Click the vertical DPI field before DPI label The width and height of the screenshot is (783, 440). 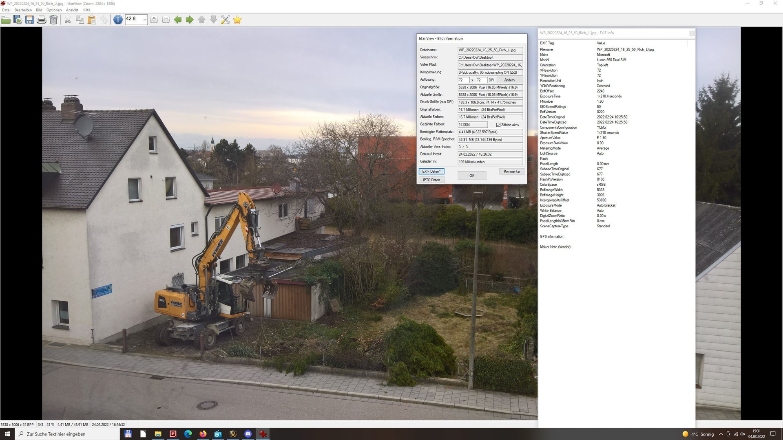481,80
